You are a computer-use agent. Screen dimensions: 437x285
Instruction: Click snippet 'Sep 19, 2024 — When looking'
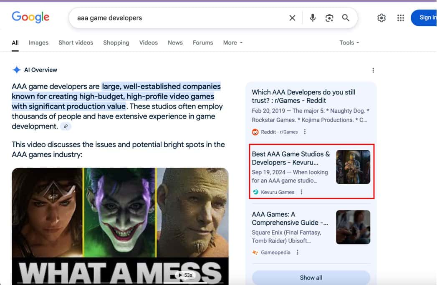(290, 172)
